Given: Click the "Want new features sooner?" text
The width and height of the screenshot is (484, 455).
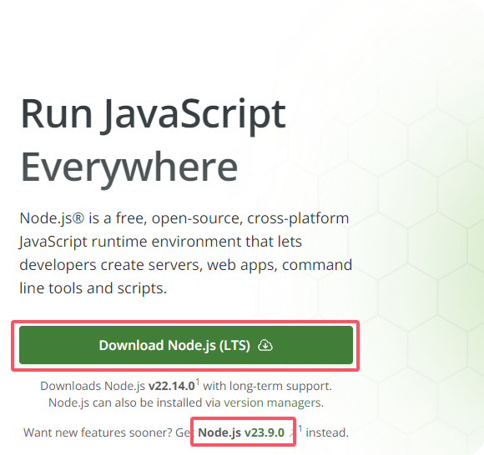Looking at the screenshot, I should (x=98, y=432).
